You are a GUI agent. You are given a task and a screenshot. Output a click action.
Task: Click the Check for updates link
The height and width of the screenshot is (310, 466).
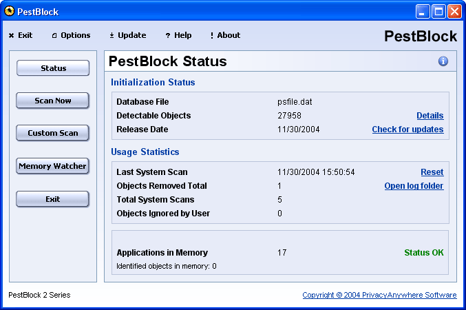407,130
